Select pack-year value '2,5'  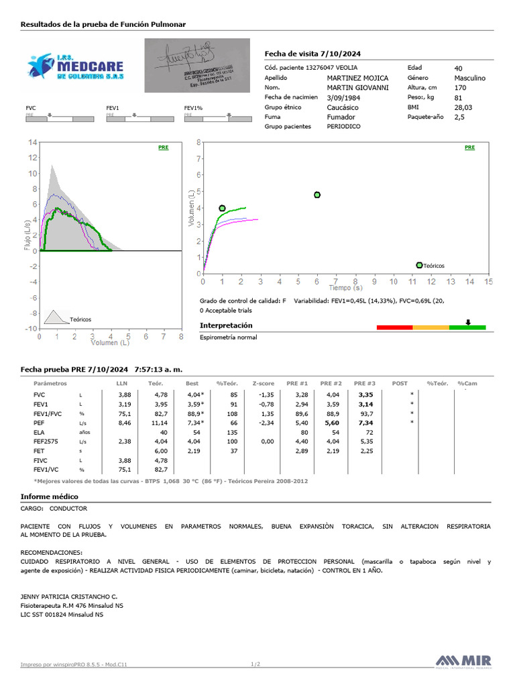459,117
